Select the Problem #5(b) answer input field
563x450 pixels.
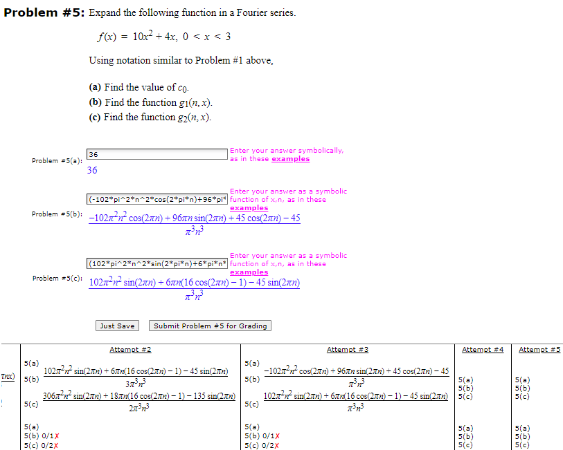click(157, 197)
